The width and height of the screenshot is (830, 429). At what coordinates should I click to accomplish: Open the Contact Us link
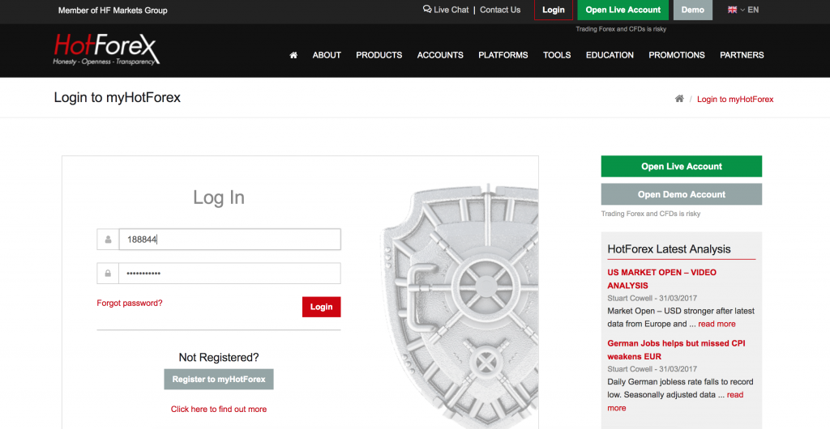(x=500, y=10)
